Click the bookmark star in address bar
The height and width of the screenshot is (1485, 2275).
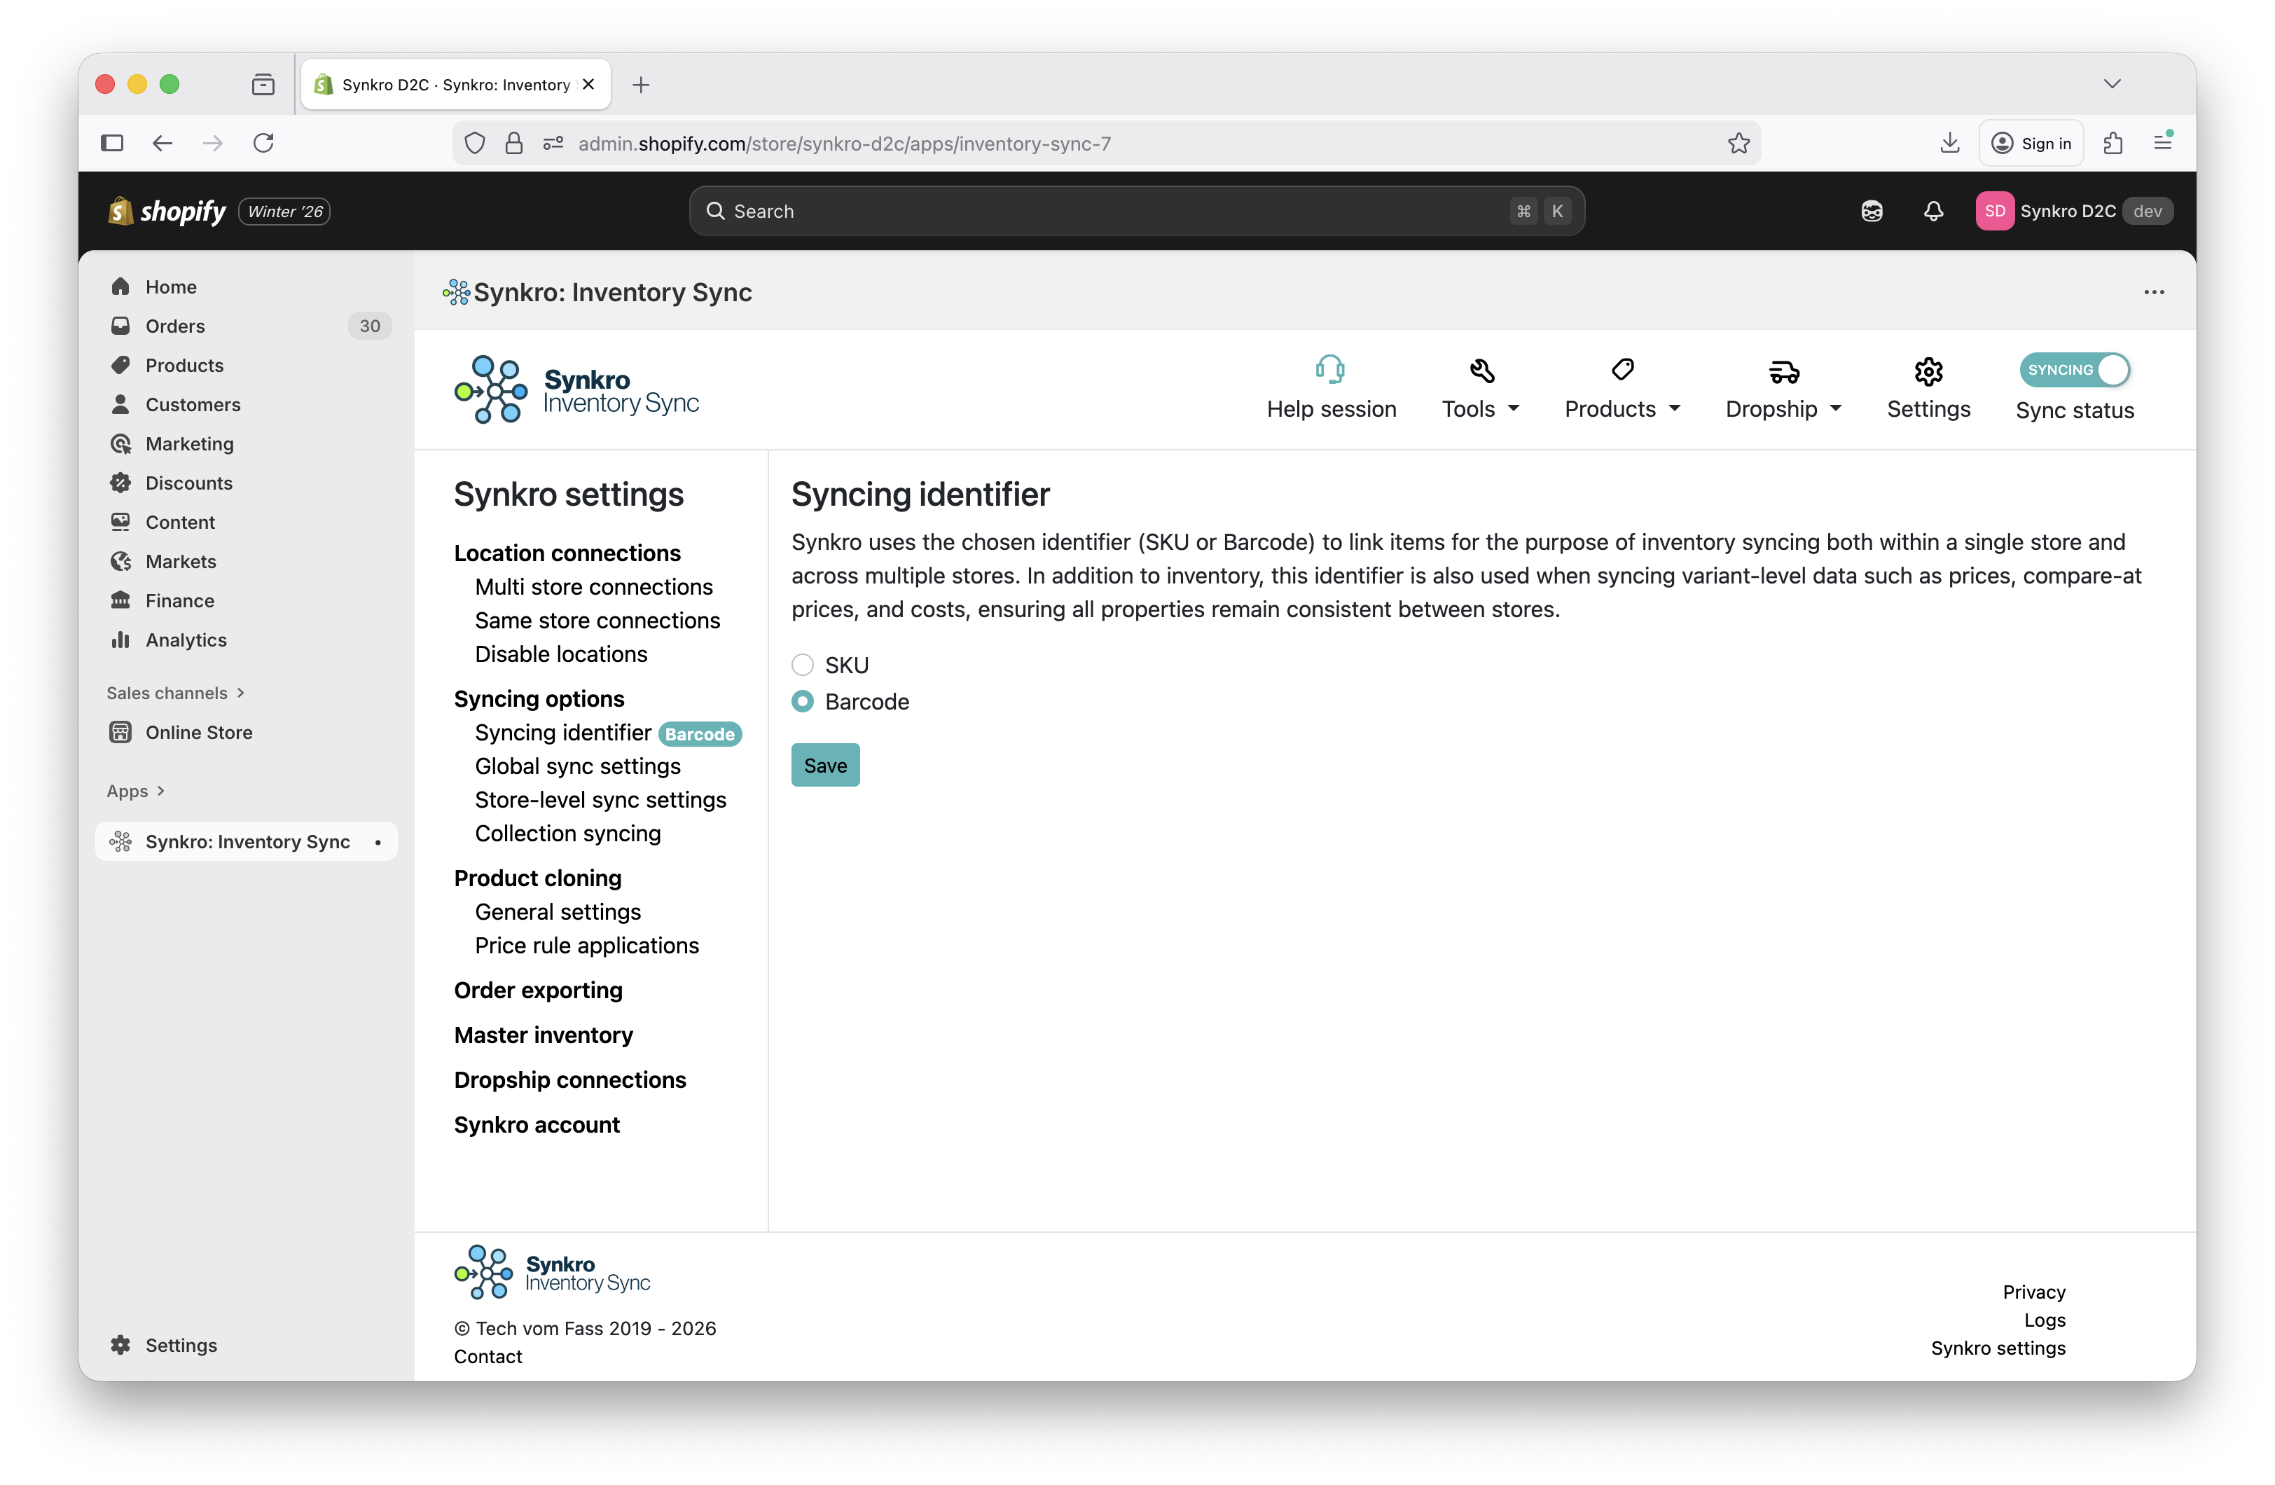point(1738,144)
